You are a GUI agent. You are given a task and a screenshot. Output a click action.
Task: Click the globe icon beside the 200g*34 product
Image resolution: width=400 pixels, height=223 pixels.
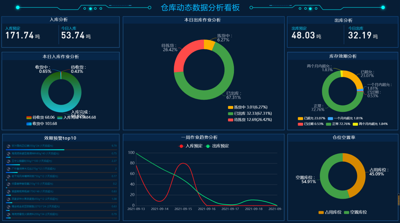tap(8, 214)
